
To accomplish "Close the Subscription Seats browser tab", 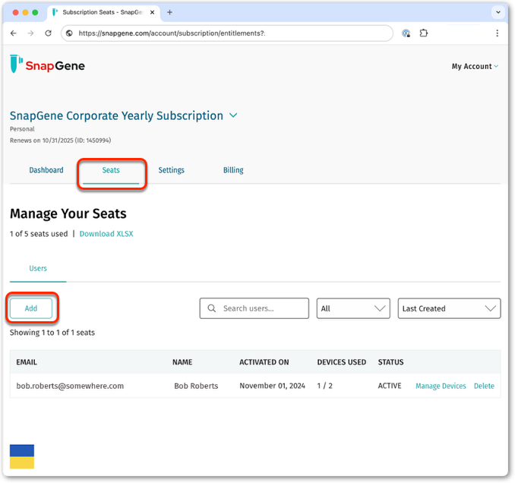I will tap(152, 12).
